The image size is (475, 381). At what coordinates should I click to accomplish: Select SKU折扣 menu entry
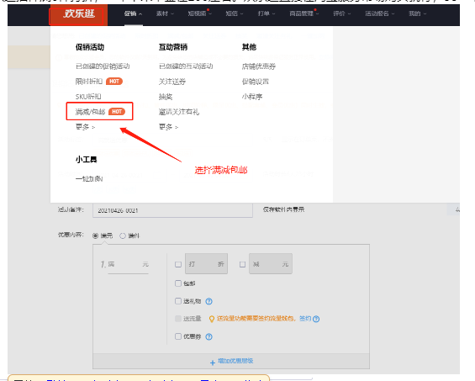pos(88,97)
